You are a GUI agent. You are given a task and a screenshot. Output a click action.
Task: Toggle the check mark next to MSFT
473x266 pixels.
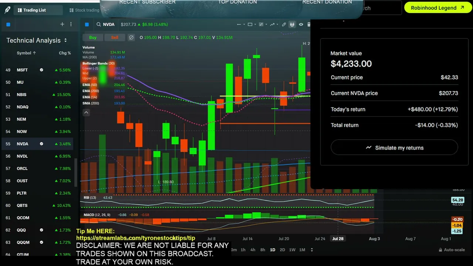tap(41, 70)
